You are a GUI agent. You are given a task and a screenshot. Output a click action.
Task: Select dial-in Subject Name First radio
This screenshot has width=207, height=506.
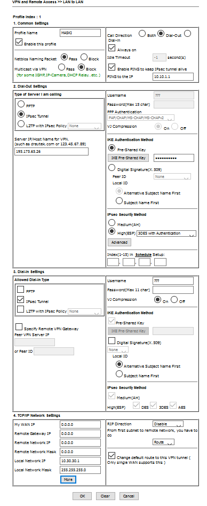pos(119,373)
